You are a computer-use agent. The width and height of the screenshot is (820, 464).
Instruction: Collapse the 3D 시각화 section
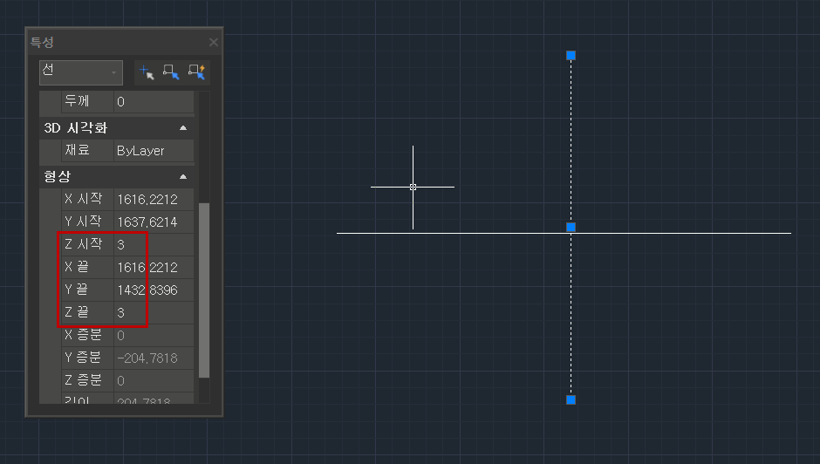click(183, 127)
